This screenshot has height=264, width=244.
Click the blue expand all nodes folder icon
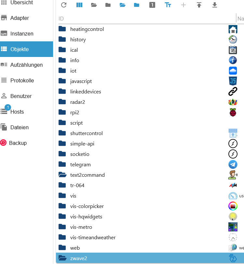pos(122,5)
